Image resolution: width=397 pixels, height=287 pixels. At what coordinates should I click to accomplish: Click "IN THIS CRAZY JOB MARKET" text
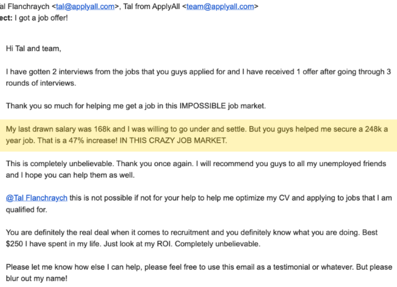(x=173, y=141)
